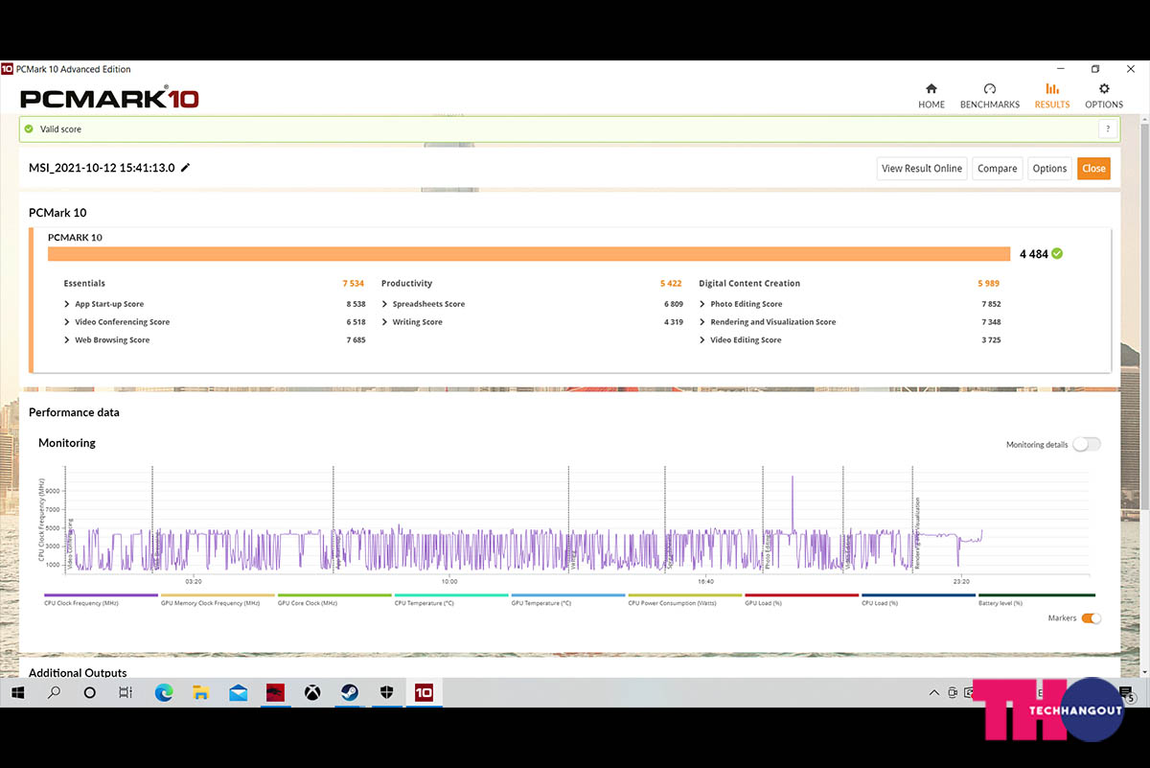1150x768 pixels.
Task: Open the red MSI app taskbar icon
Action: coord(275,692)
